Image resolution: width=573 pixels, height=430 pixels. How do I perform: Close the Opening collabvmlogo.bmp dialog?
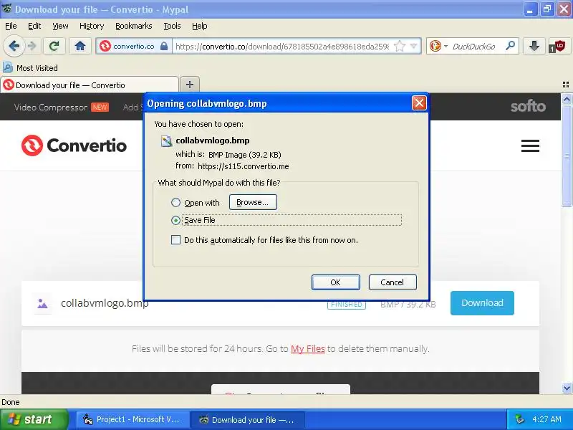(x=419, y=103)
